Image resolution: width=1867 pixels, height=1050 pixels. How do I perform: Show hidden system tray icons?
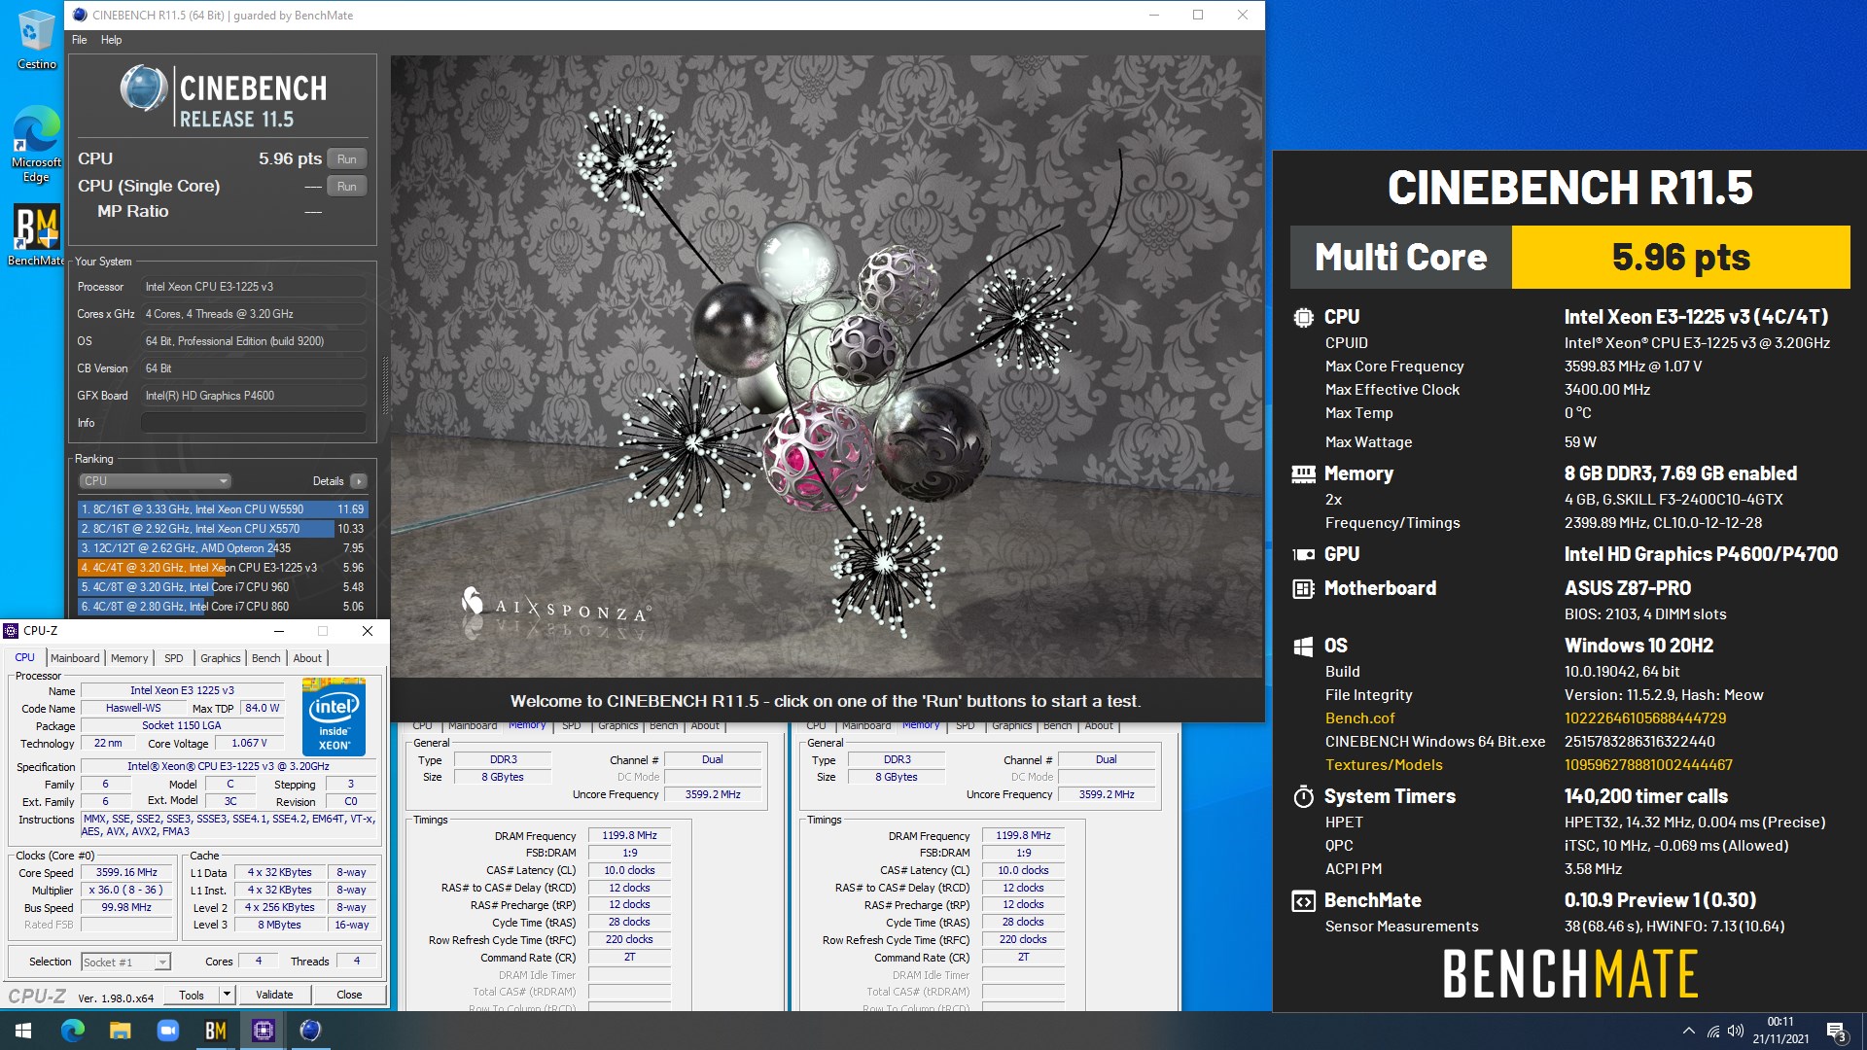1688,1031
